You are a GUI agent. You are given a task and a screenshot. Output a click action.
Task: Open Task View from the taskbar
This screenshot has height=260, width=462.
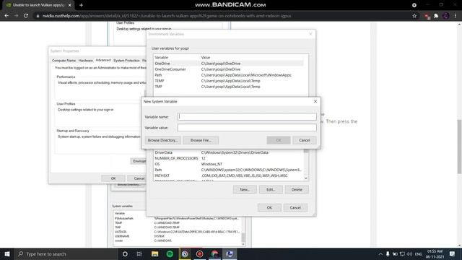click(139, 253)
